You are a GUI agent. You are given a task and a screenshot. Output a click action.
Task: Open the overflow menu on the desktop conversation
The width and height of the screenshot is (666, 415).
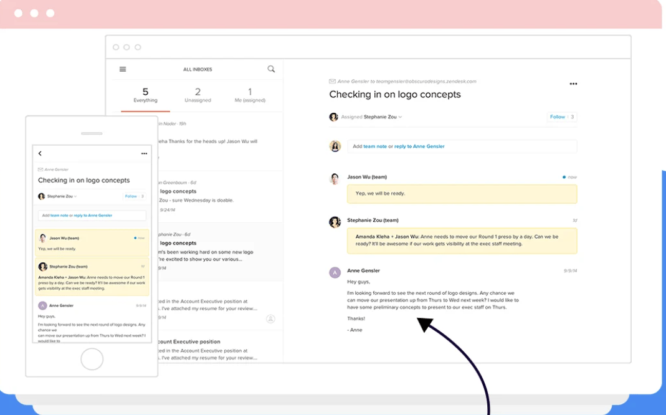click(573, 83)
